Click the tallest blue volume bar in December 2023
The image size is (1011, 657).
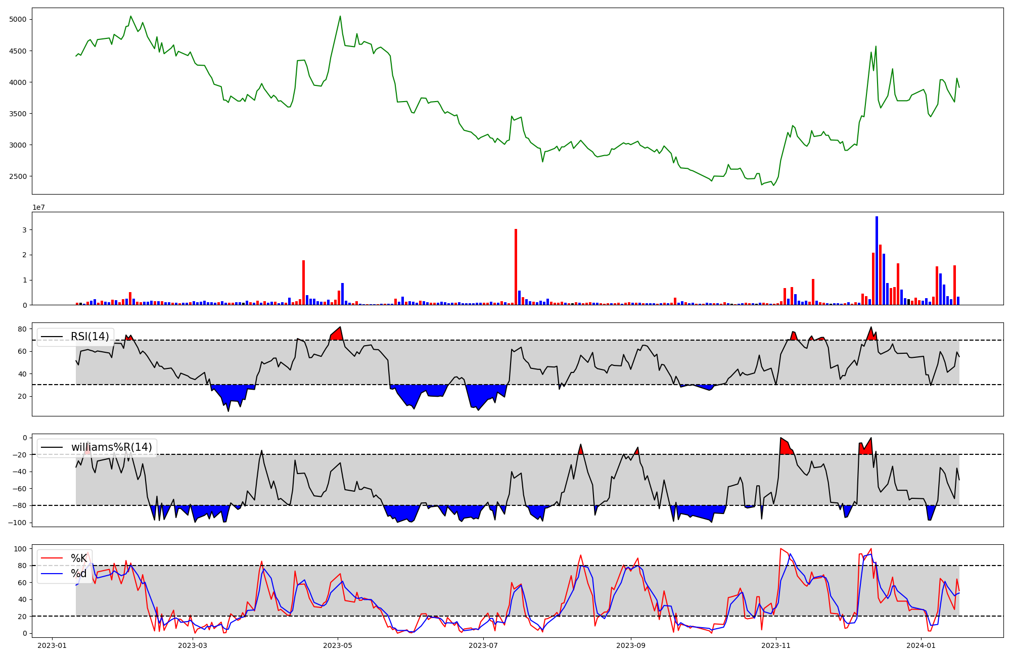(877, 260)
